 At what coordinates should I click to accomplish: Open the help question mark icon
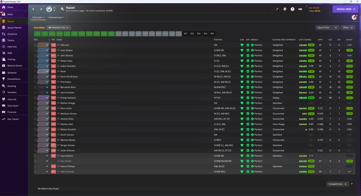(x=292, y=9)
